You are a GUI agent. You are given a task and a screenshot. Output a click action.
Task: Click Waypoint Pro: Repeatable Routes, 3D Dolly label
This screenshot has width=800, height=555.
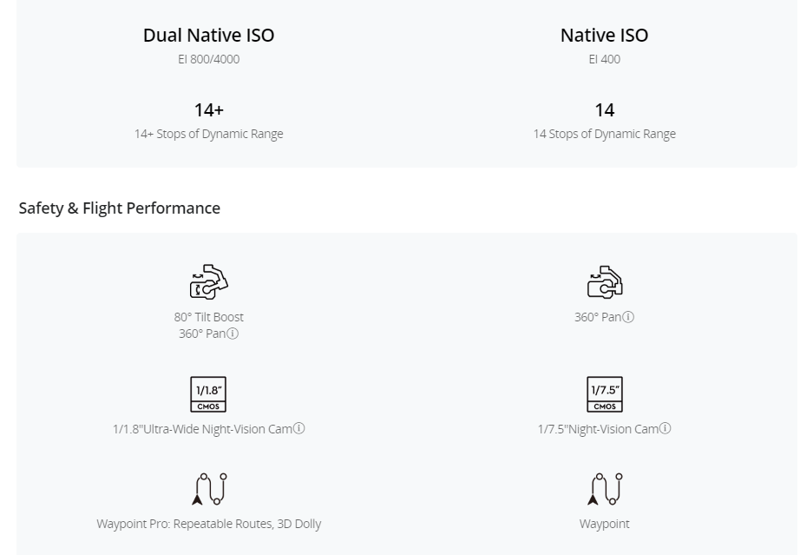208,524
